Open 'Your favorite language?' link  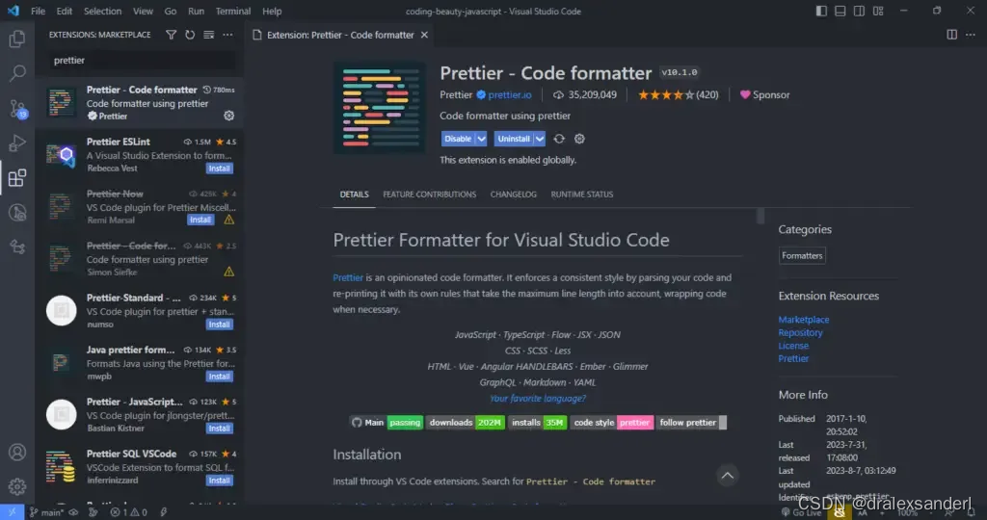click(538, 398)
